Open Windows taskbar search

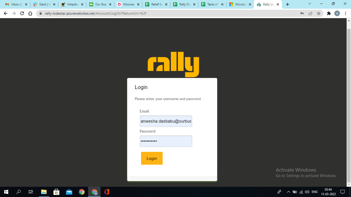(19, 192)
